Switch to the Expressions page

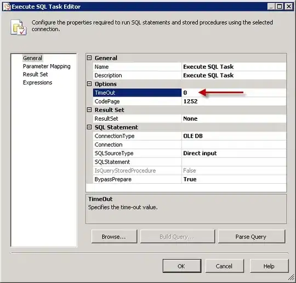[x=38, y=83]
